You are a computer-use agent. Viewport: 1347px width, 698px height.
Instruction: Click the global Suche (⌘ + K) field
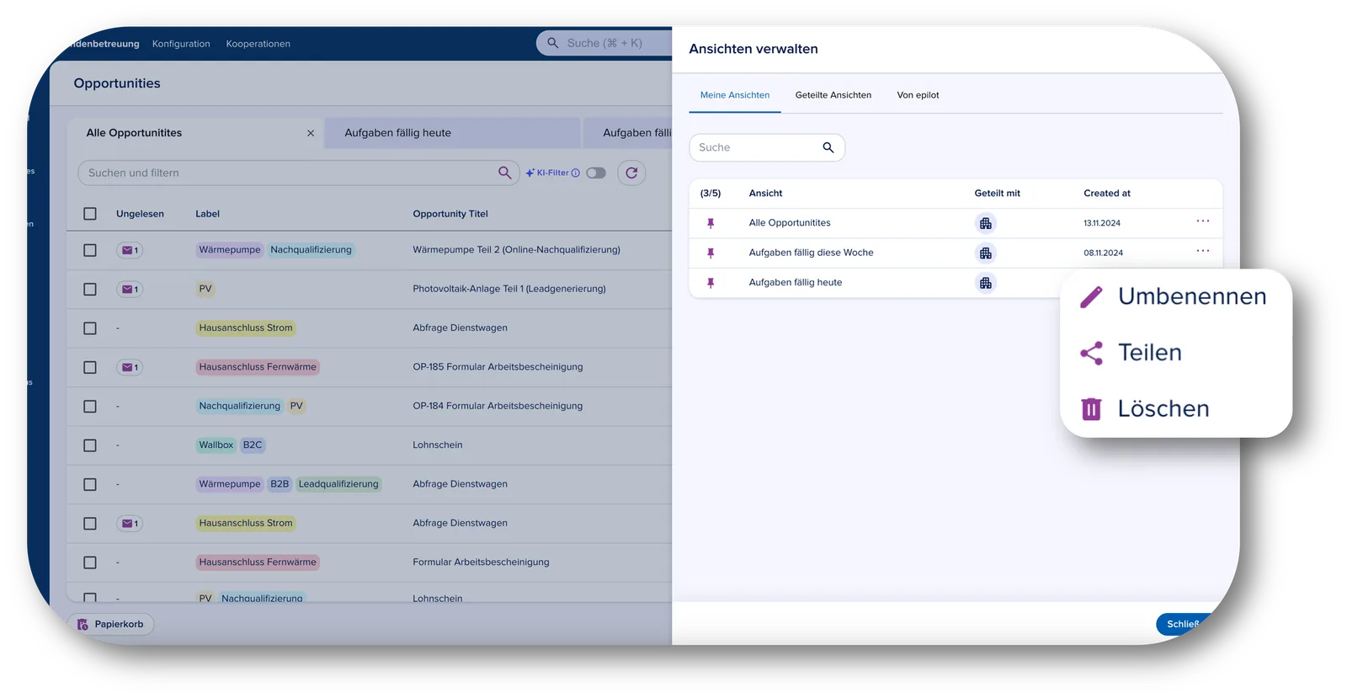point(604,43)
